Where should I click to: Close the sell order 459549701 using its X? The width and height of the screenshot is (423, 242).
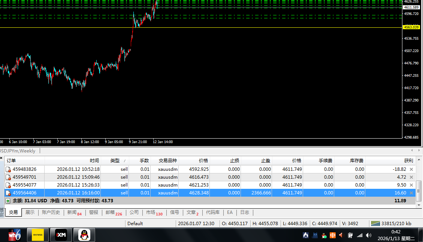tap(411, 177)
